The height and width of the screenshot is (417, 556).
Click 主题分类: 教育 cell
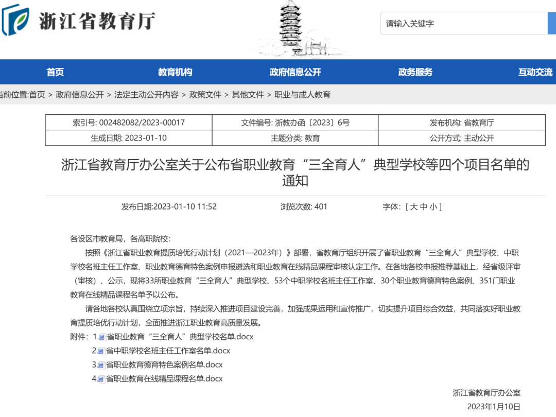click(x=296, y=138)
